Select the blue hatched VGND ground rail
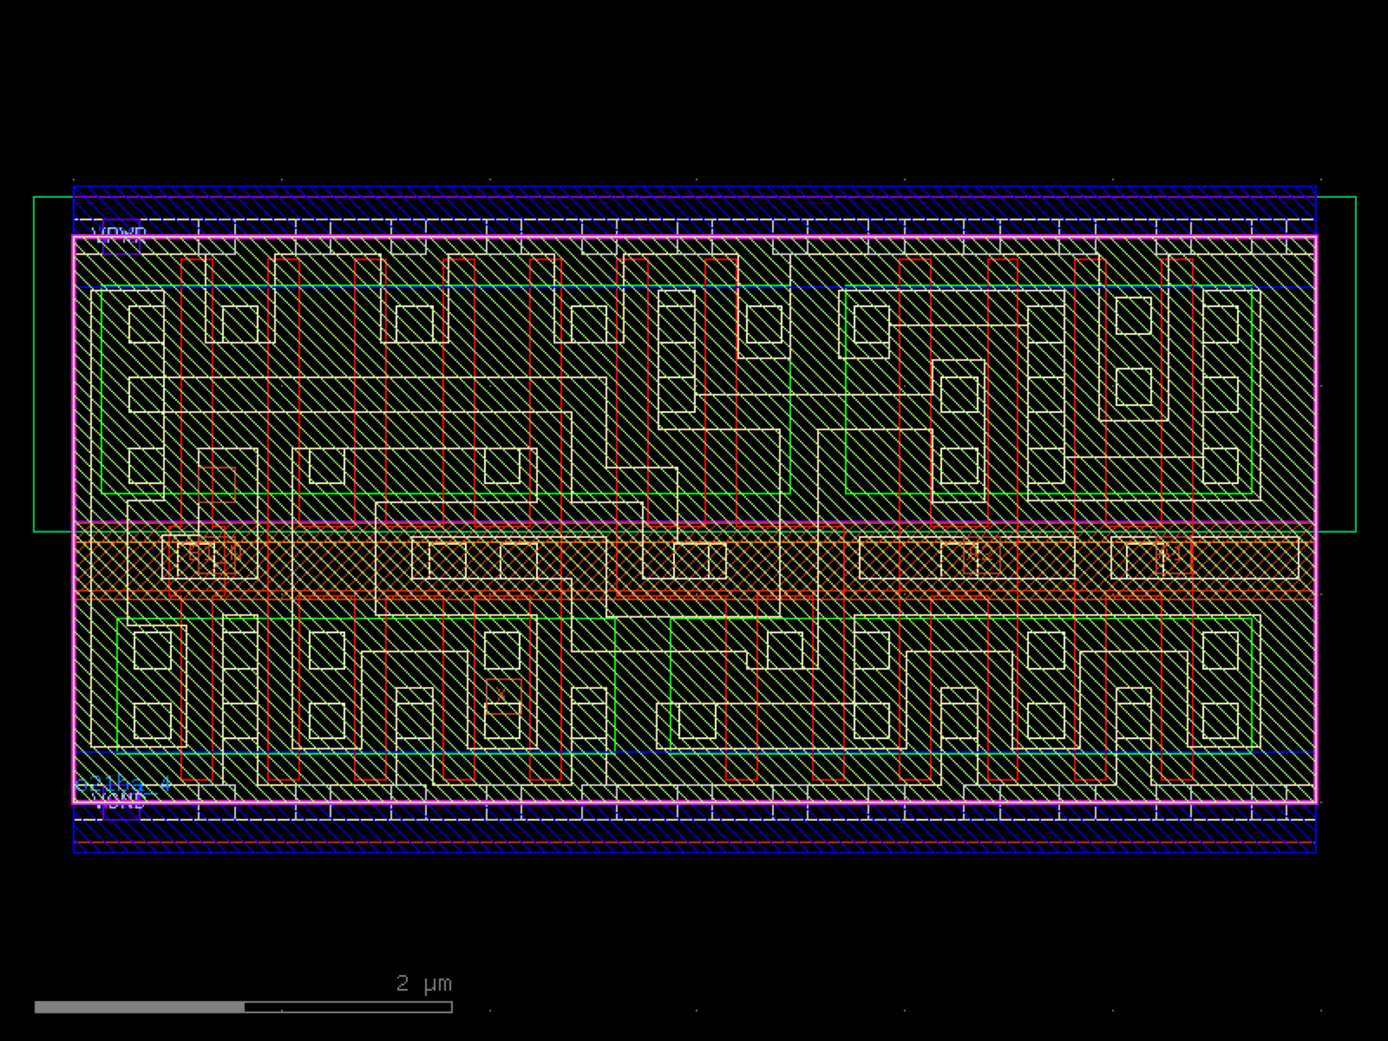This screenshot has width=1388, height=1041. [x=694, y=831]
